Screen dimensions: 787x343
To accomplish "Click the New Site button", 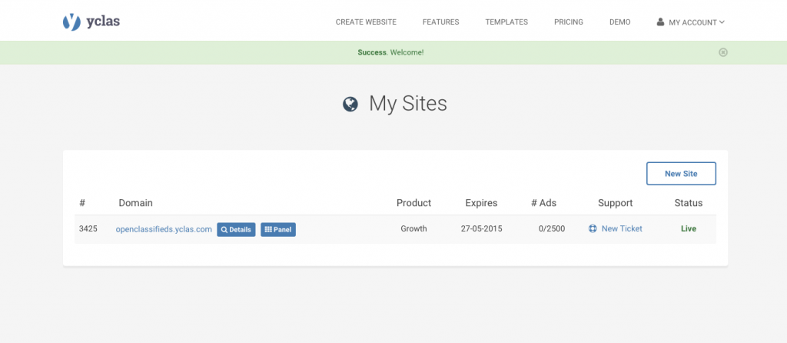I will (681, 174).
